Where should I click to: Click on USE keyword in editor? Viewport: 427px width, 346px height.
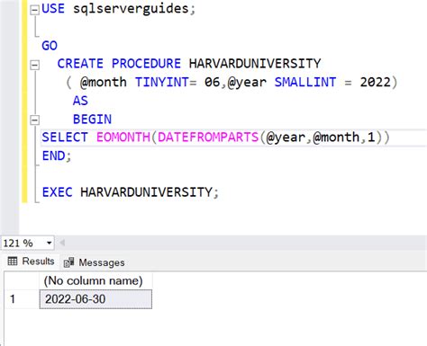point(53,8)
